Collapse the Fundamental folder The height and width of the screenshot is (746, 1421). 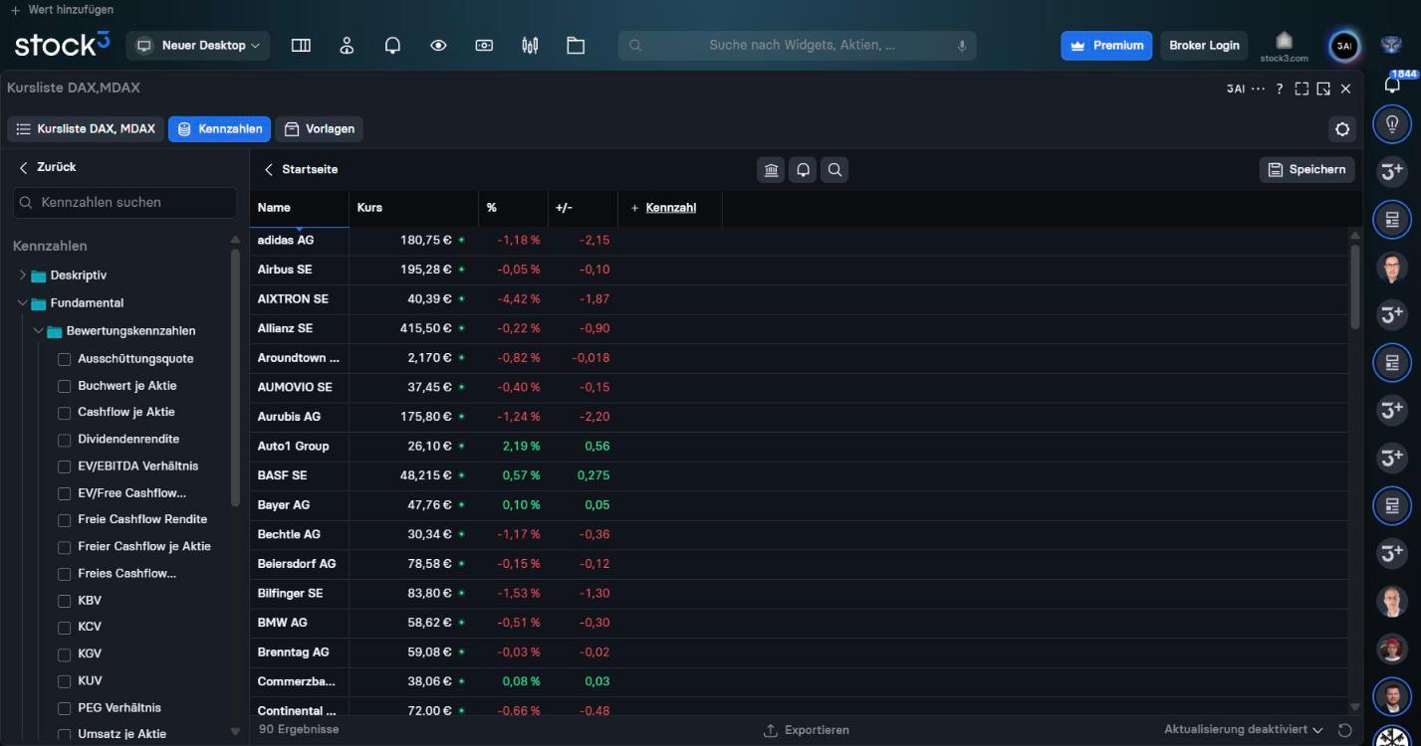[23, 303]
